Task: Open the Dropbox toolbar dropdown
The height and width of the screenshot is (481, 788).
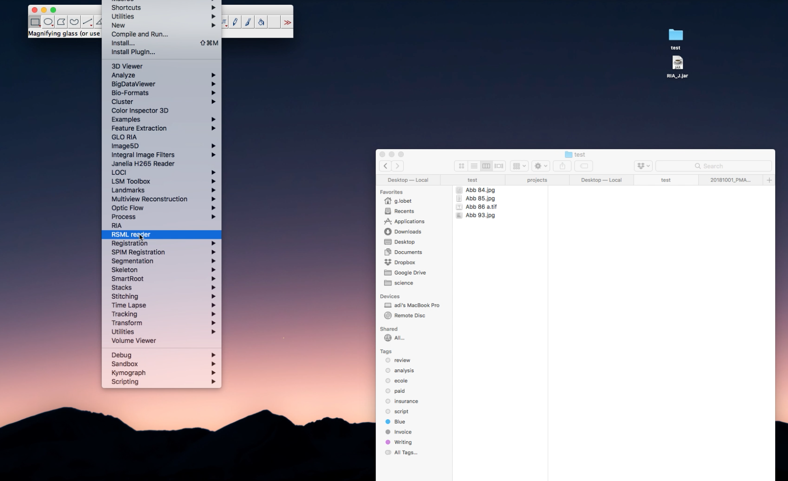Action: (643, 166)
